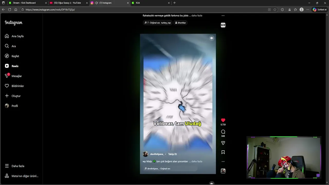Add this page to favorites star
Viewport: 329px width, 185px height.
coord(275,10)
